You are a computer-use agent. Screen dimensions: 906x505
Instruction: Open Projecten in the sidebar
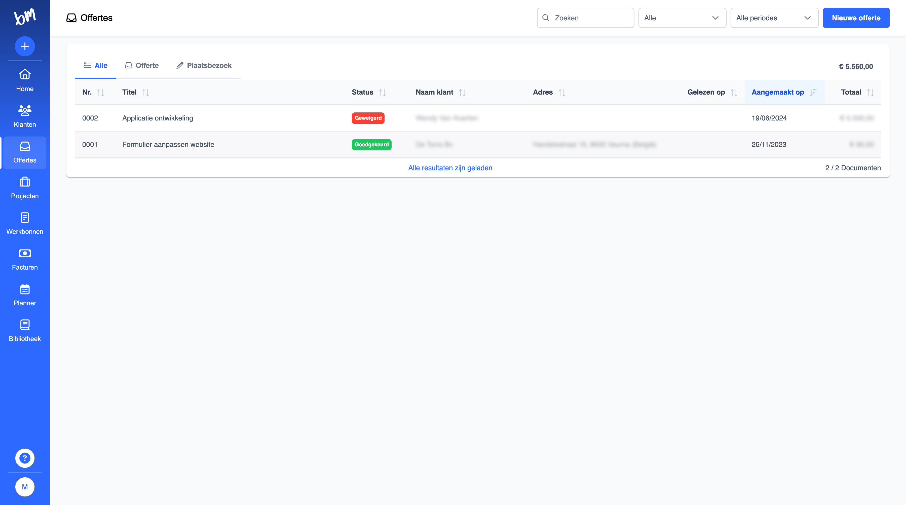25,188
